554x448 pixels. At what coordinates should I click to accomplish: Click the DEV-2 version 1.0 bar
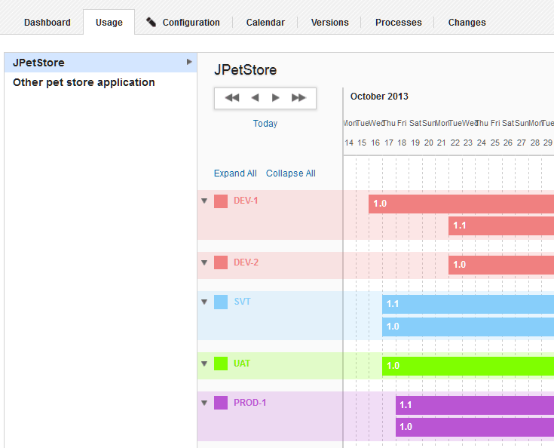(x=500, y=265)
